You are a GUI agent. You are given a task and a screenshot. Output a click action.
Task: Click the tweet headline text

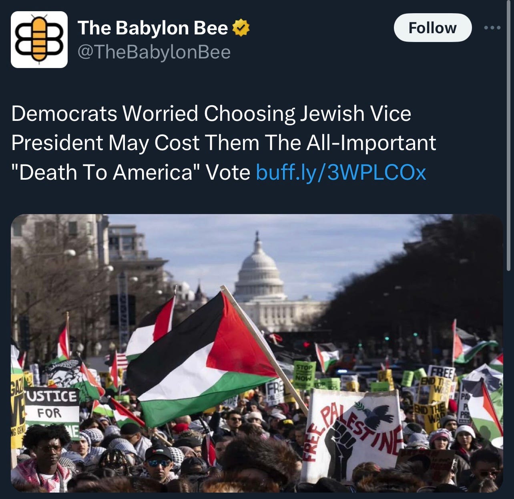pyautogui.click(x=223, y=143)
